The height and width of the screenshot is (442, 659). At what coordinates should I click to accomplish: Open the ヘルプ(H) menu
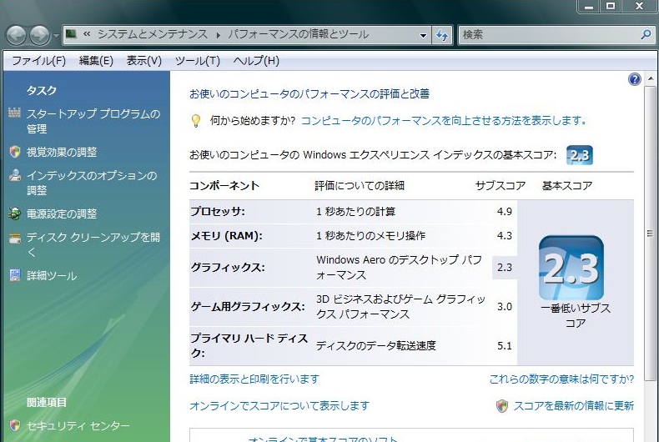pyautogui.click(x=256, y=61)
